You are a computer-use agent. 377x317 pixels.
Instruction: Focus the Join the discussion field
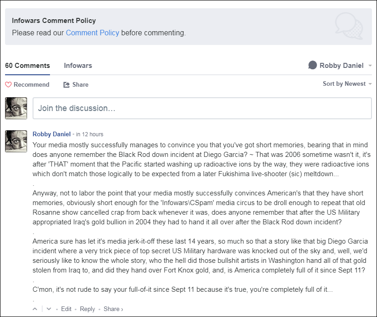click(202, 108)
